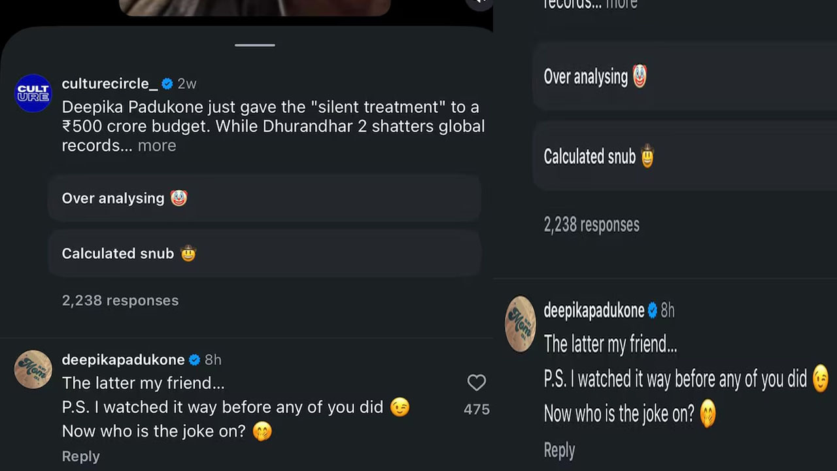Click deepikapadukone's avatar in the right panel
The width and height of the screenshot is (837, 471).
521,324
